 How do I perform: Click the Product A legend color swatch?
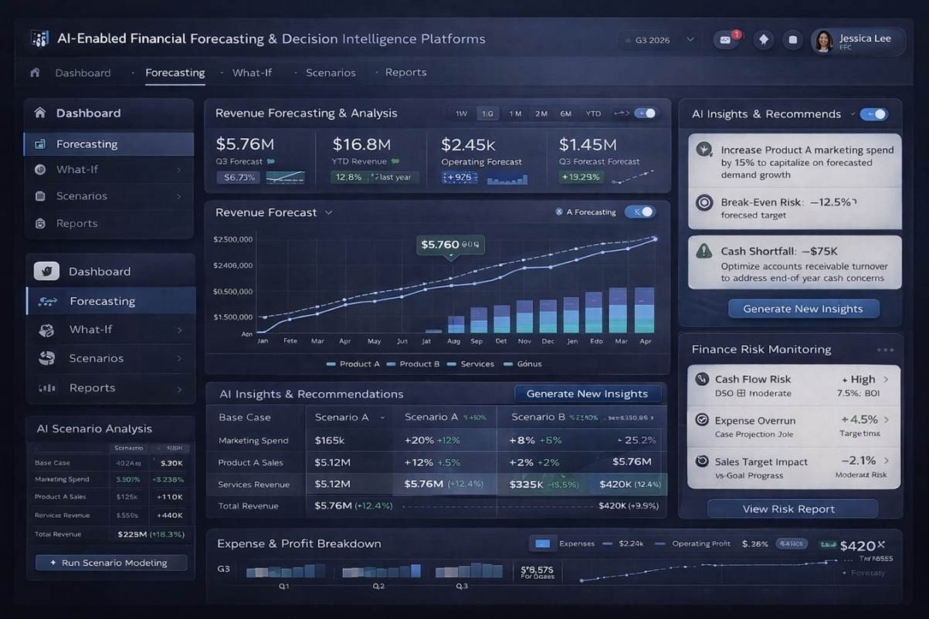[x=331, y=364]
